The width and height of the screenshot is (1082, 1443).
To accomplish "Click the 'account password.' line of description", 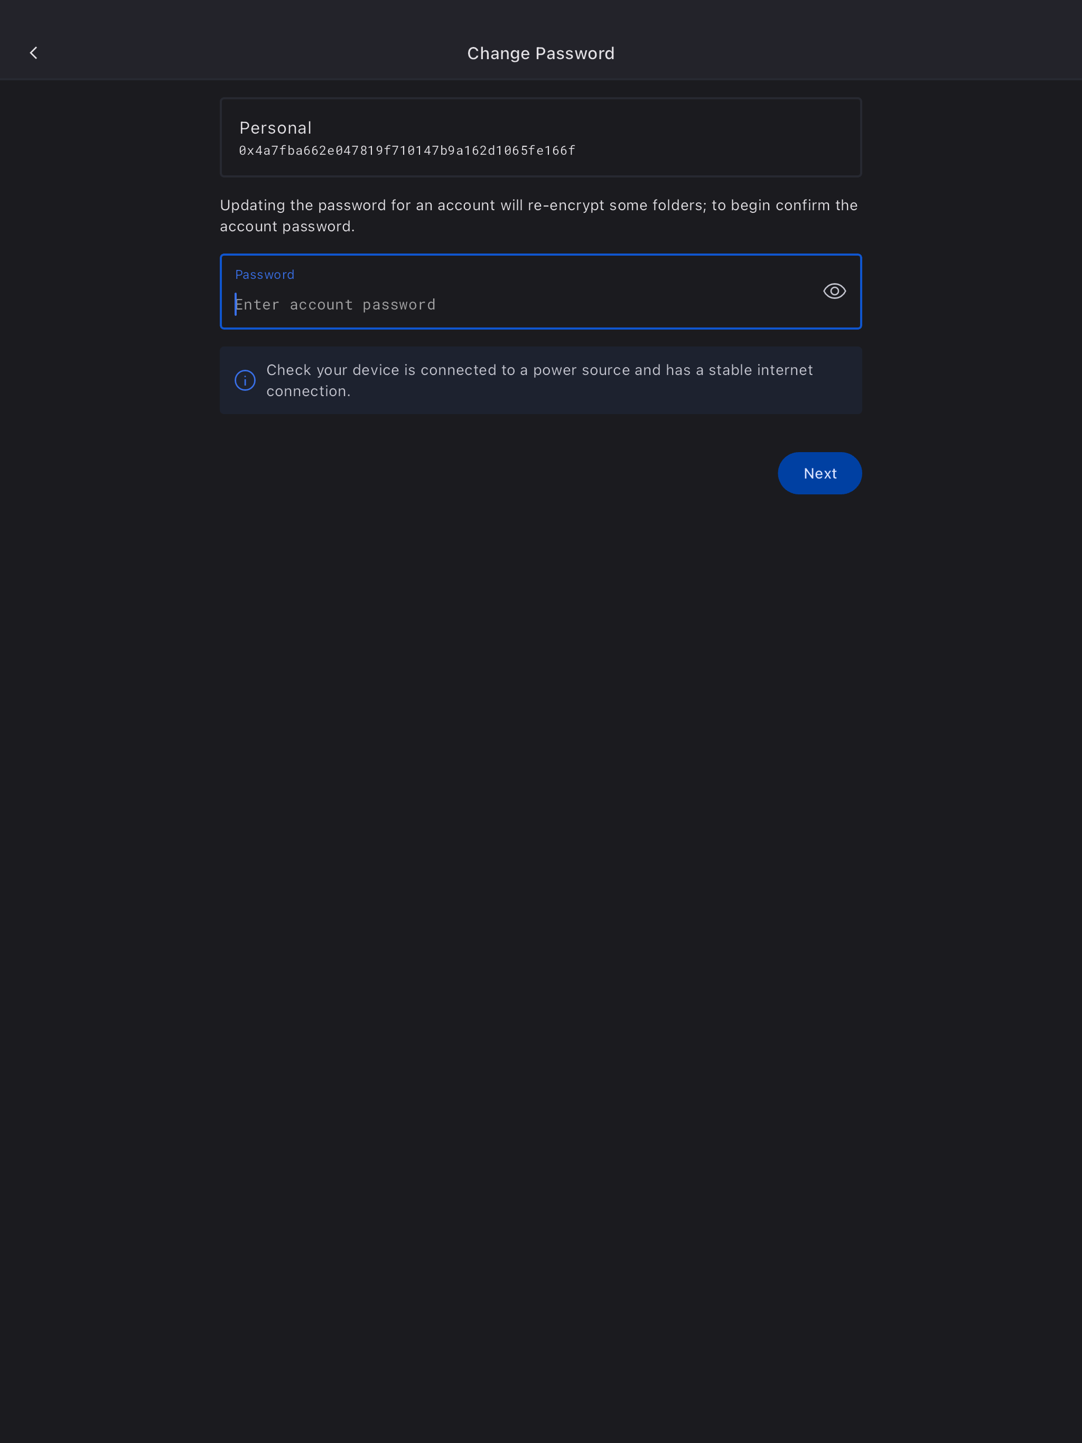I will pos(287,227).
